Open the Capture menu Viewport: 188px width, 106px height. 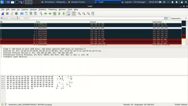tap(25, 9)
